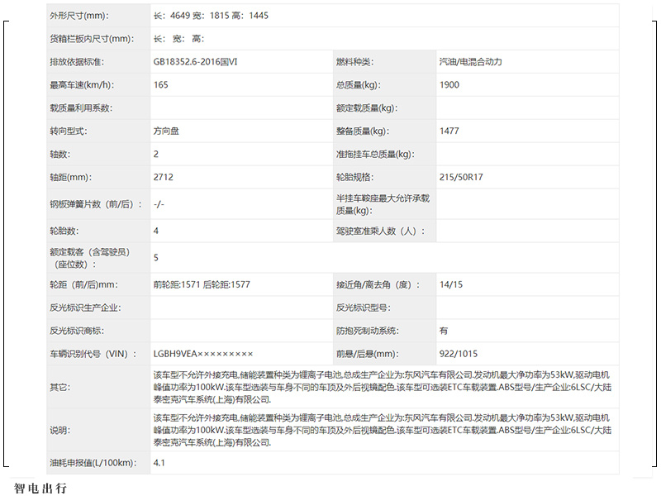Click the 燃料种类 label
Viewport: 661px width, 496px height.
coord(354,61)
